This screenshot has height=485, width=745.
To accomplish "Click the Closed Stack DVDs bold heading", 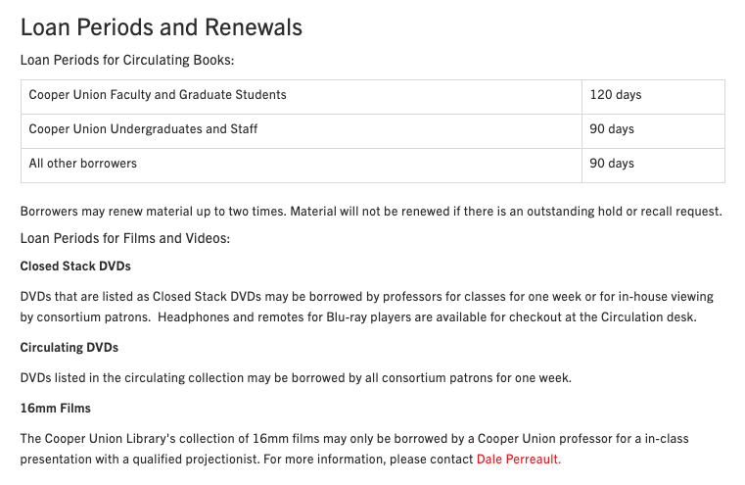I will click(x=75, y=266).
